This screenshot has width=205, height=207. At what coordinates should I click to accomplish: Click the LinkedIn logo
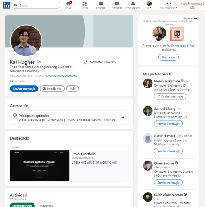pyautogui.click(x=7, y=5)
